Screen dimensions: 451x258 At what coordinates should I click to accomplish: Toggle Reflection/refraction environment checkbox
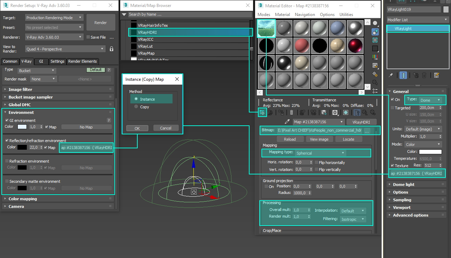pyautogui.click(x=7, y=140)
